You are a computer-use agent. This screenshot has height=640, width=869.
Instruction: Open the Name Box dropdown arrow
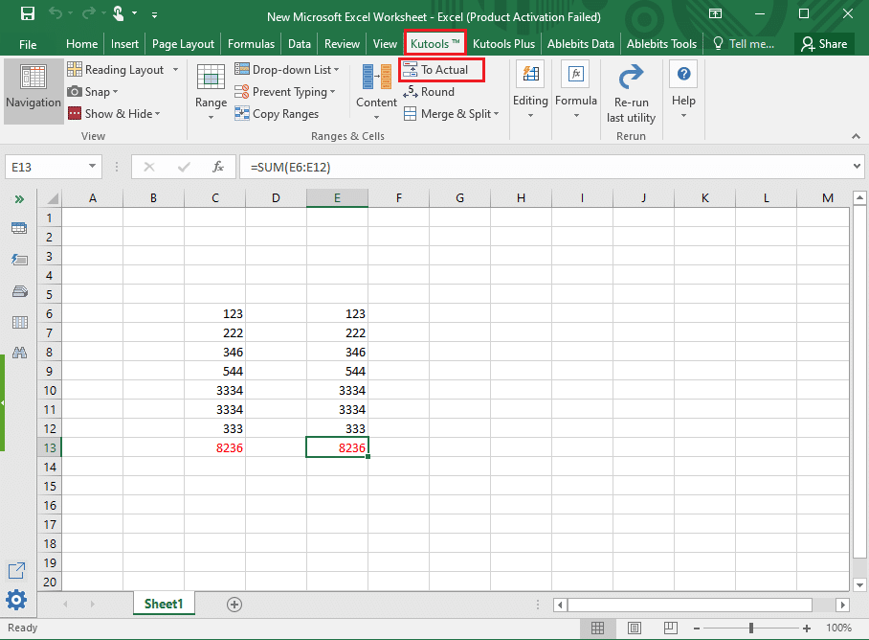tap(92, 167)
